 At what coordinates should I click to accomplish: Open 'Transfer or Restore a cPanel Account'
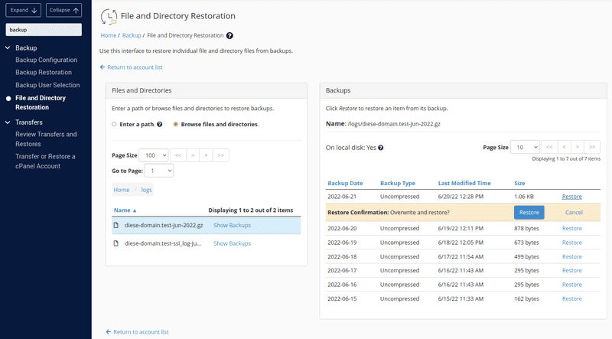(x=46, y=161)
